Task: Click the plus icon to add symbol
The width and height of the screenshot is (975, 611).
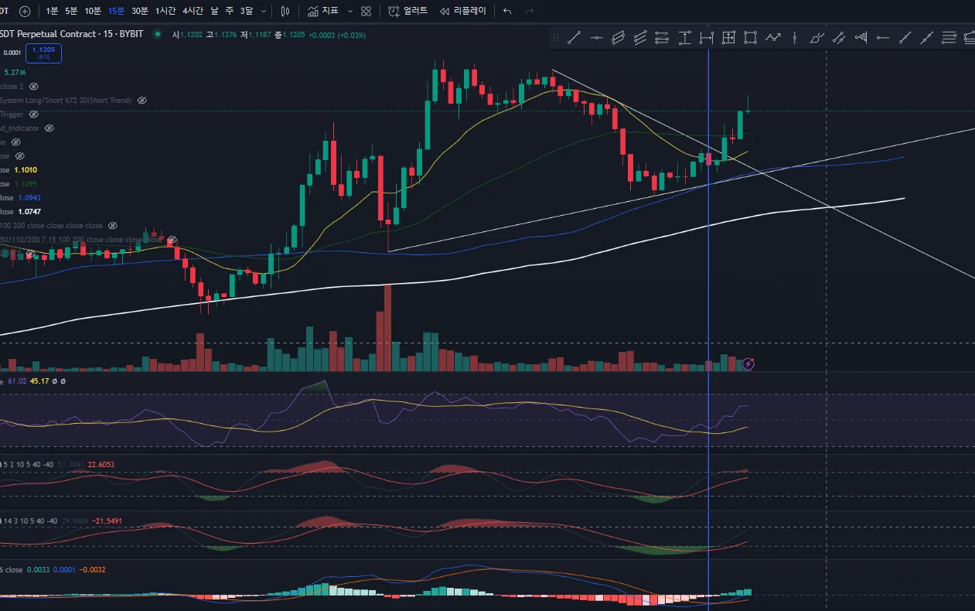Action: point(25,11)
